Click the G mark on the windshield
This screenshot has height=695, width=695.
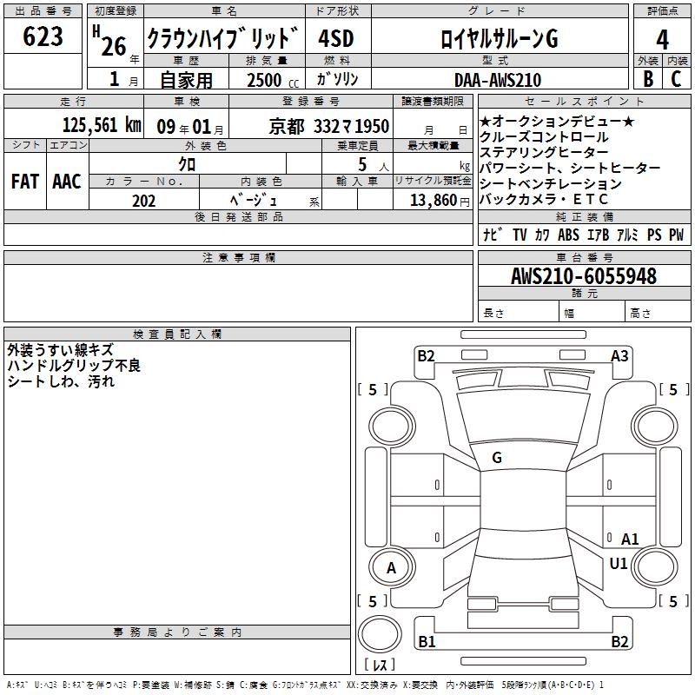tap(497, 458)
